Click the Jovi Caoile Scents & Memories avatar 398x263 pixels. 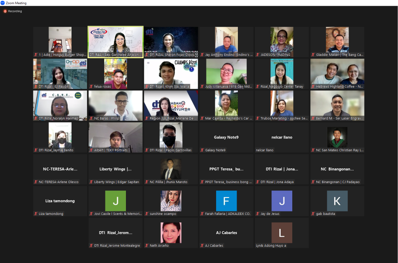click(115, 201)
